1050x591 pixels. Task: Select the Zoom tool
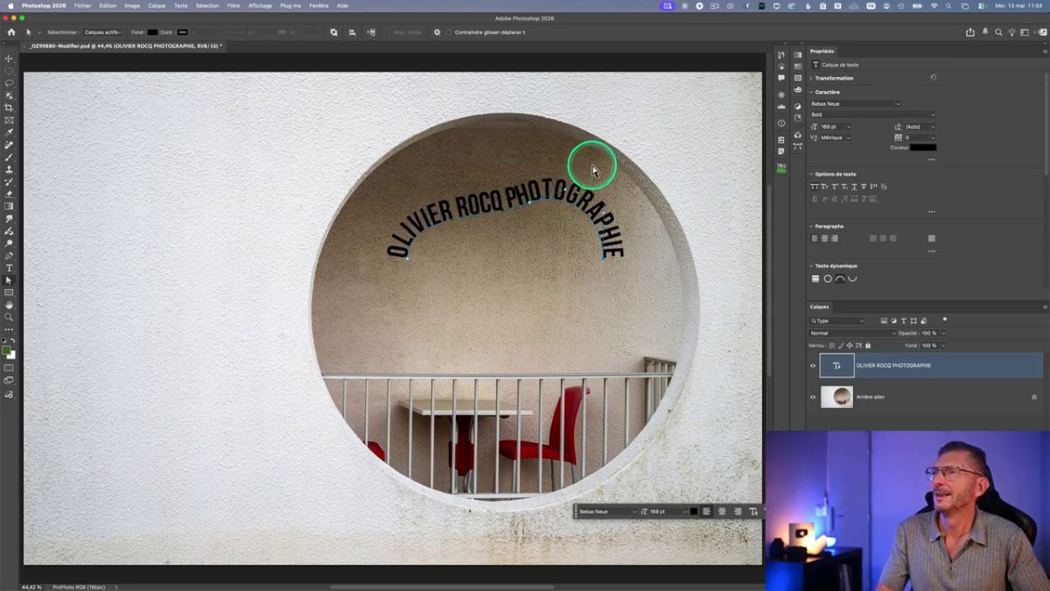(x=9, y=317)
